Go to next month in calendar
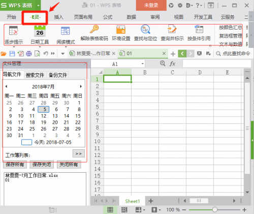 81,87
